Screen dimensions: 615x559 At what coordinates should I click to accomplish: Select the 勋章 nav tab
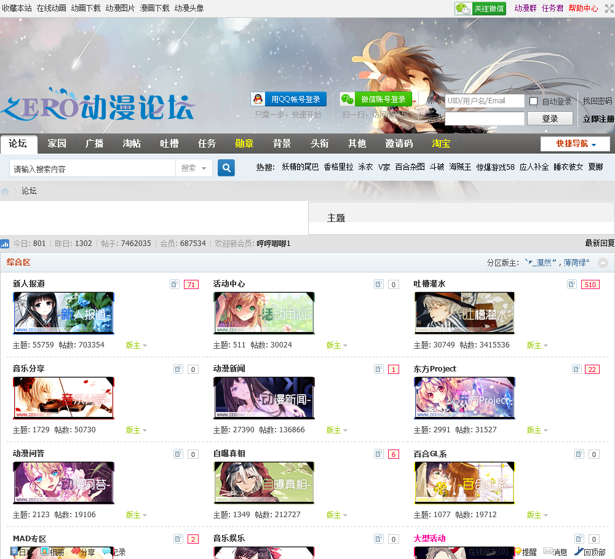tap(244, 143)
